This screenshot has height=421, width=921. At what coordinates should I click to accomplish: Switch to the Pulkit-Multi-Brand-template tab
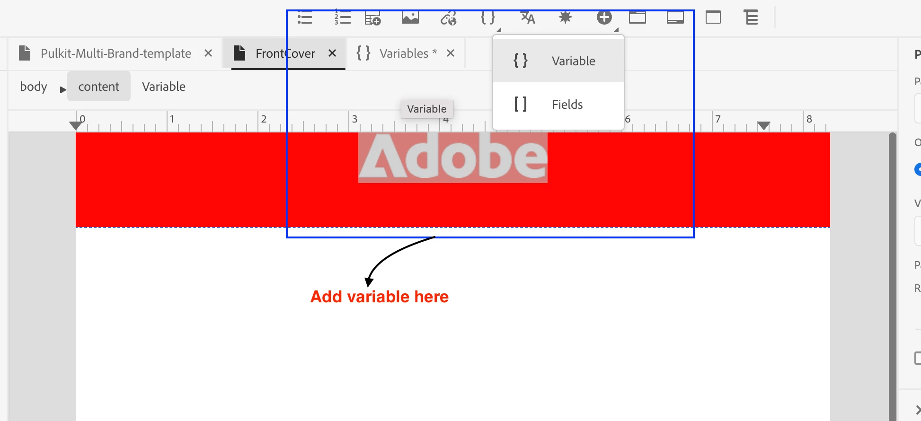point(115,53)
